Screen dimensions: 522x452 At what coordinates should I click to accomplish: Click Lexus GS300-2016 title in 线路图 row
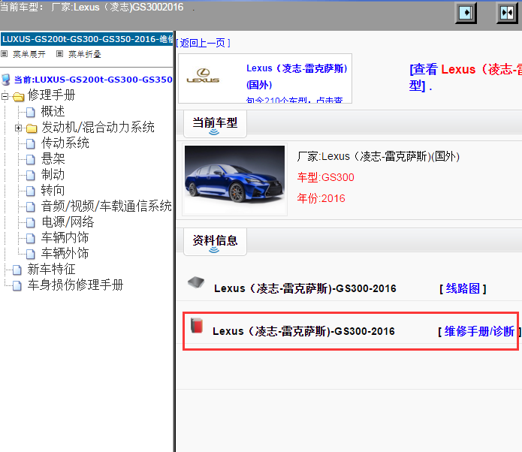coord(305,288)
